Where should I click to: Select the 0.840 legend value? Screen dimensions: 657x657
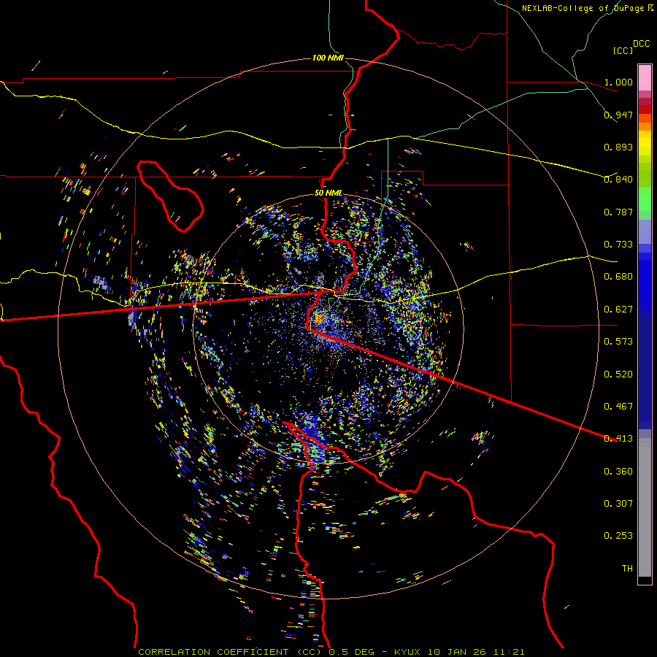pos(618,180)
